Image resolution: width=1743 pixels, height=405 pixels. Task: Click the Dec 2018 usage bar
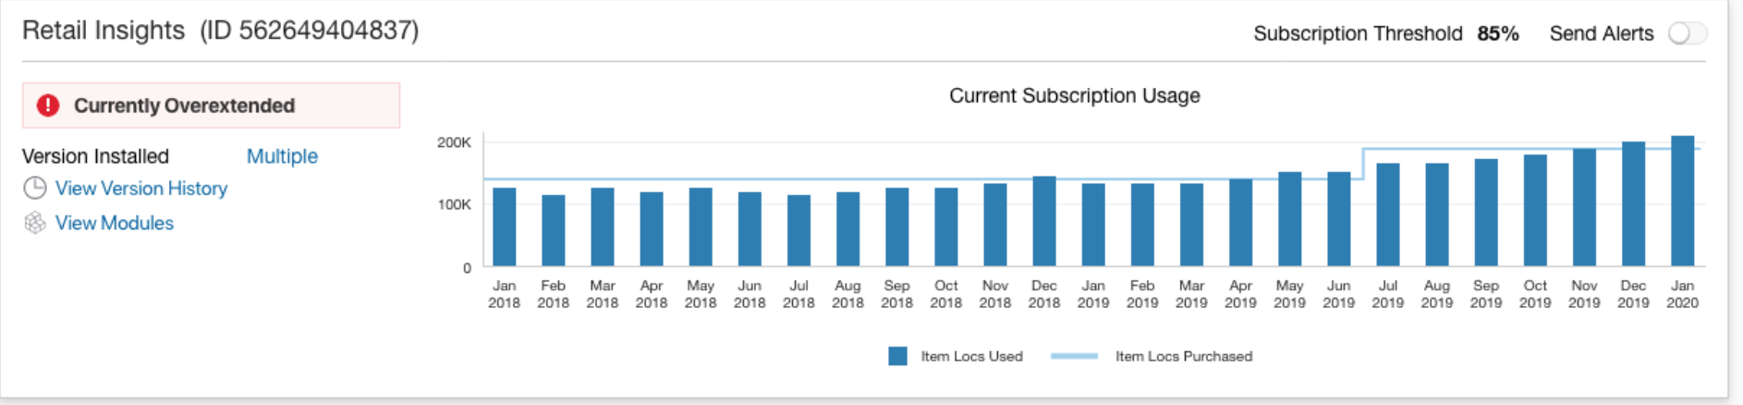pyautogui.click(x=1044, y=222)
